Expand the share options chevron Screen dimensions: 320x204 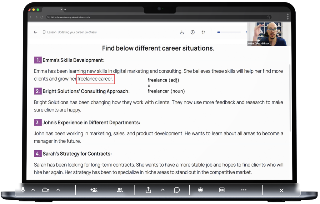tap(162, 190)
